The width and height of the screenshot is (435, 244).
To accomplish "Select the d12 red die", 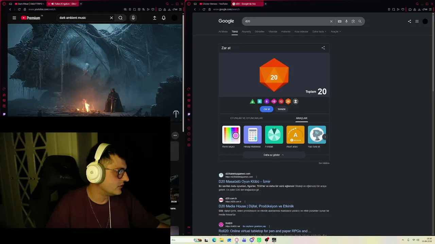I will (x=281, y=101).
